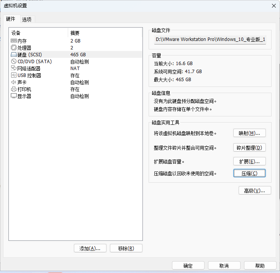
Task: Open the 硬件 (Hardware) tab
Action: point(10,19)
